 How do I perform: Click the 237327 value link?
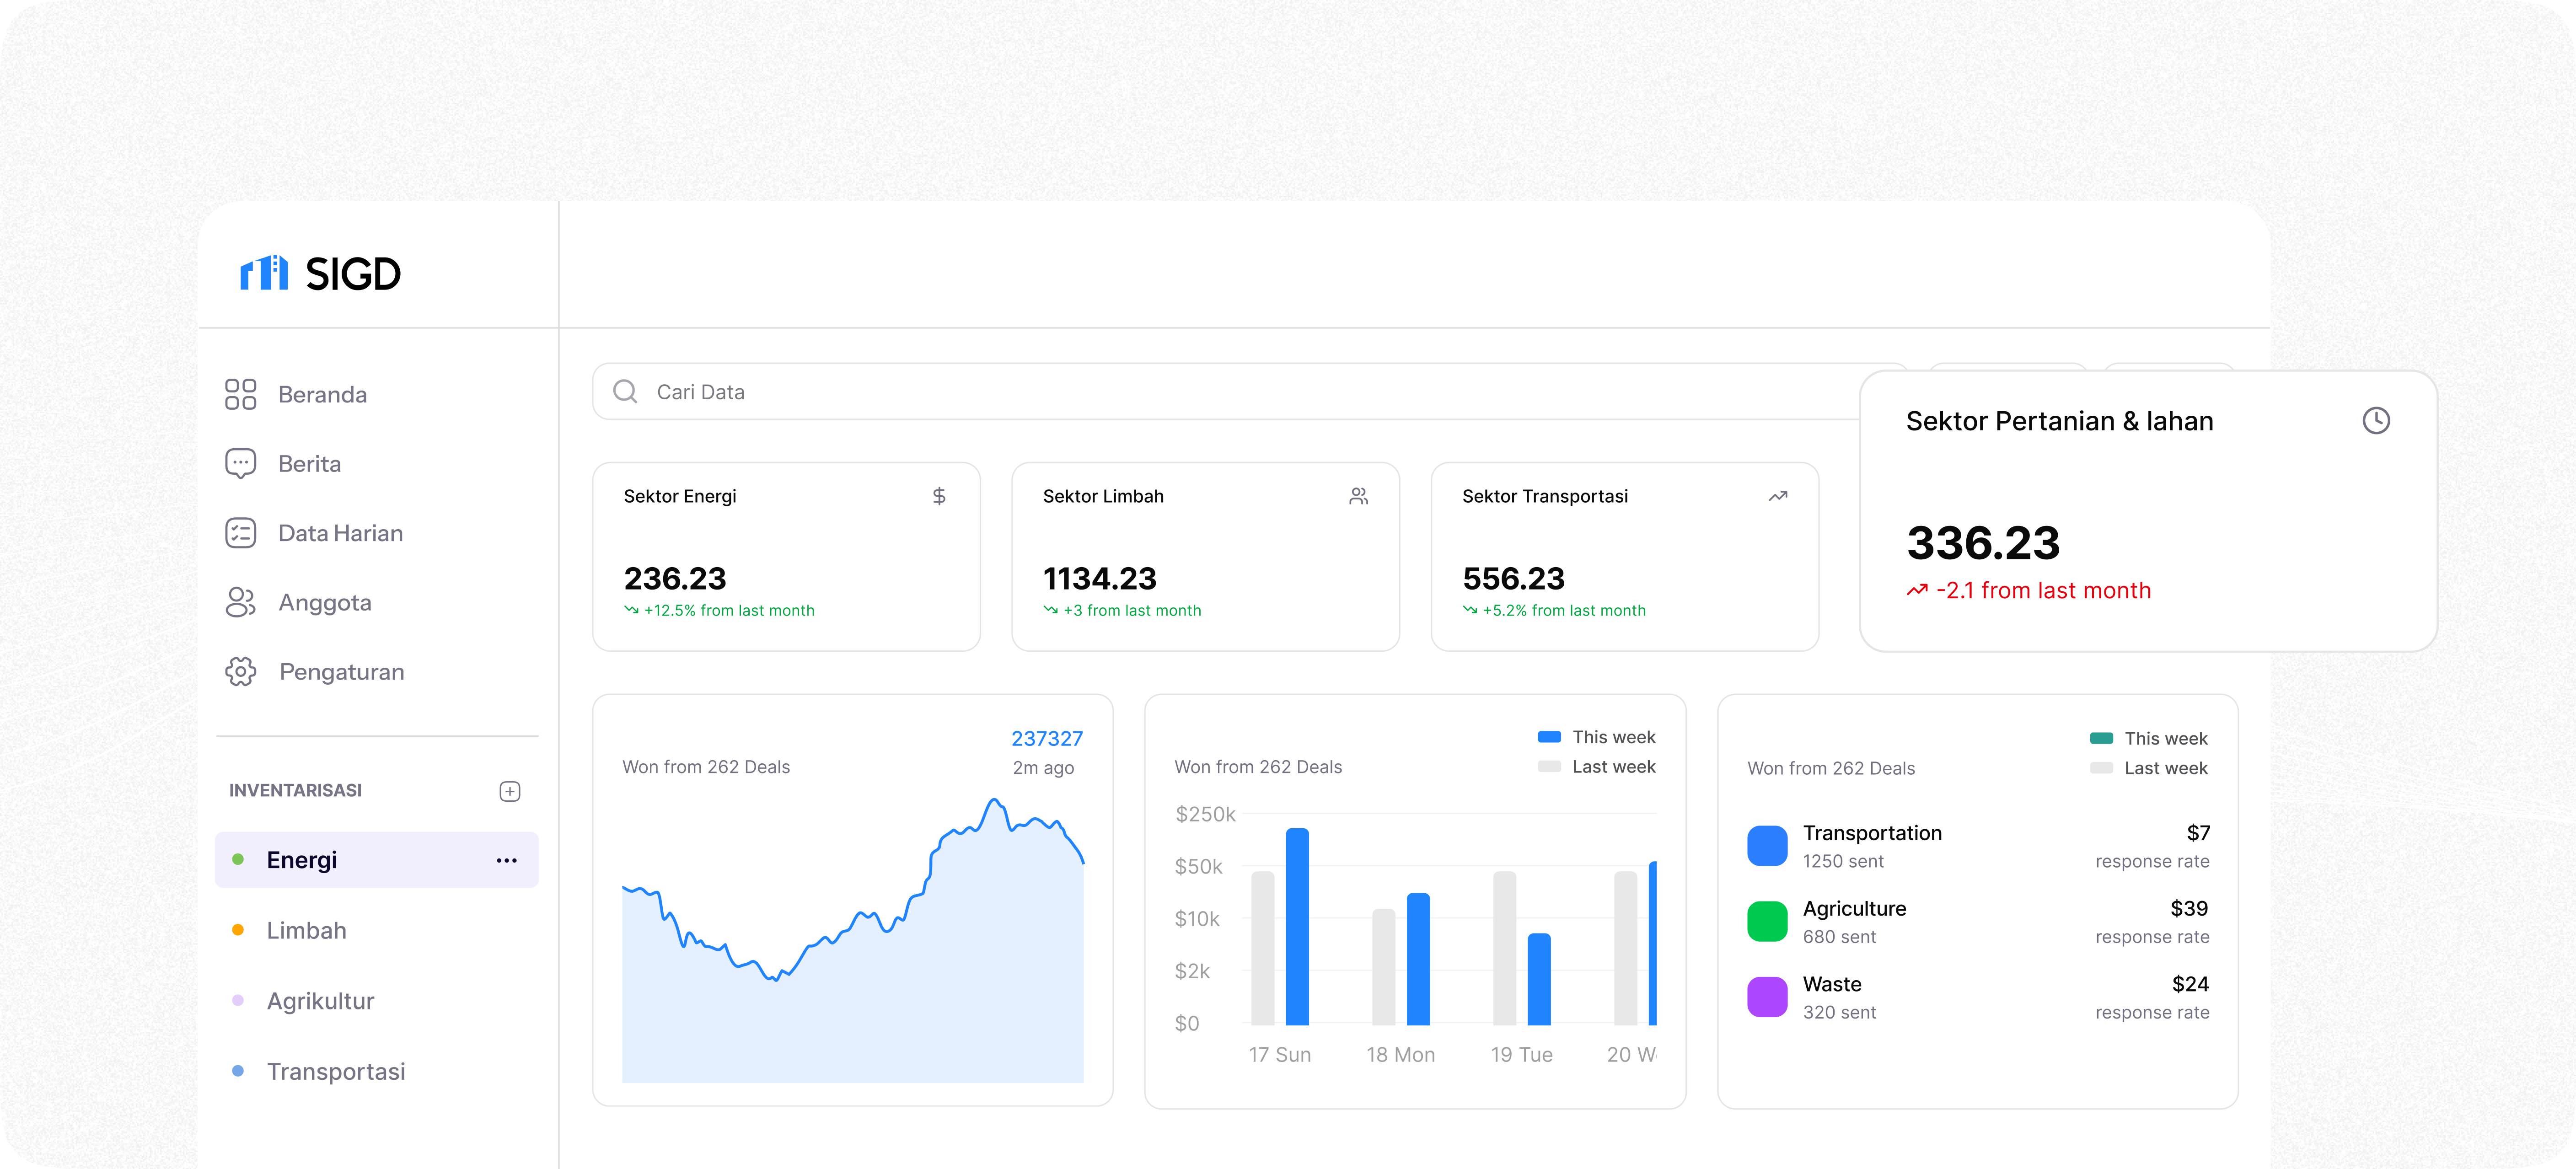pyautogui.click(x=1046, y=738)
